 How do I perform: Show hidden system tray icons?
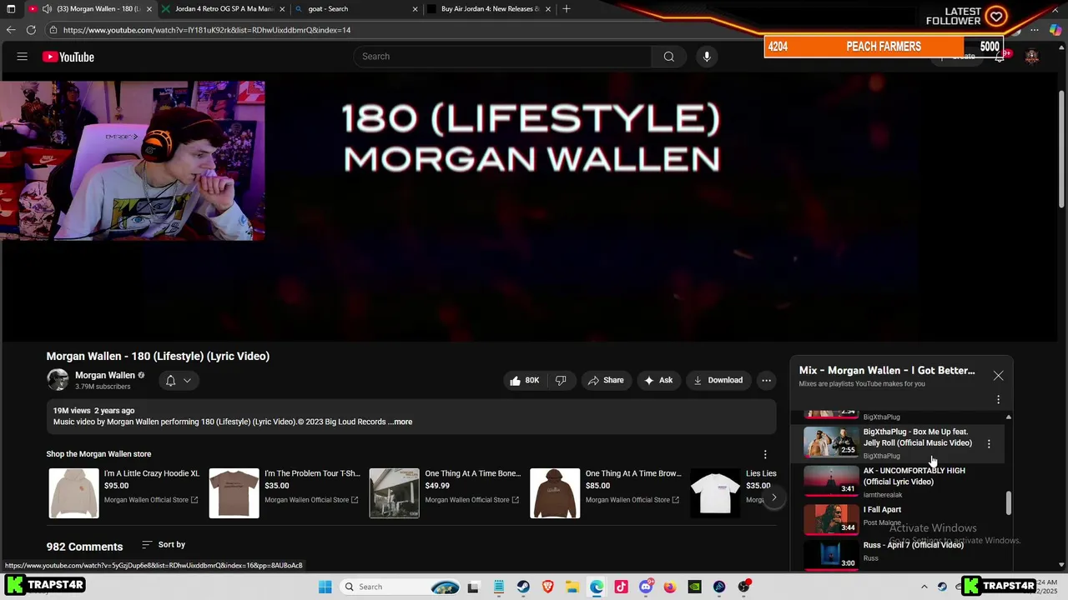(924, 587)
